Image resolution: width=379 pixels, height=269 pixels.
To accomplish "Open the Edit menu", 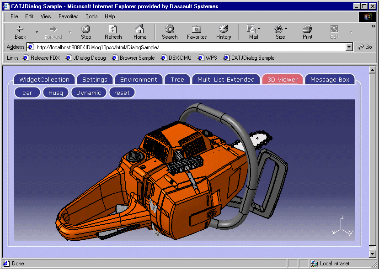I will (29, 16).
